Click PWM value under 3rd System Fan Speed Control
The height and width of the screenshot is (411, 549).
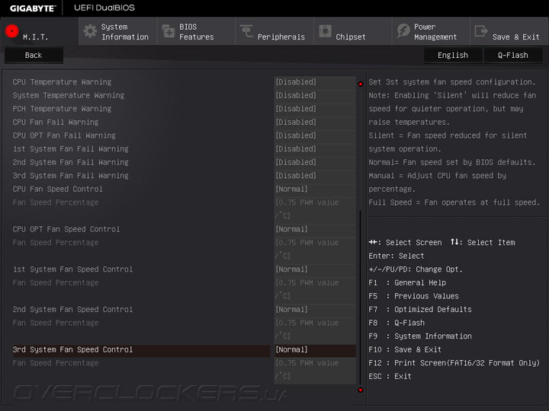click(315, 370)
